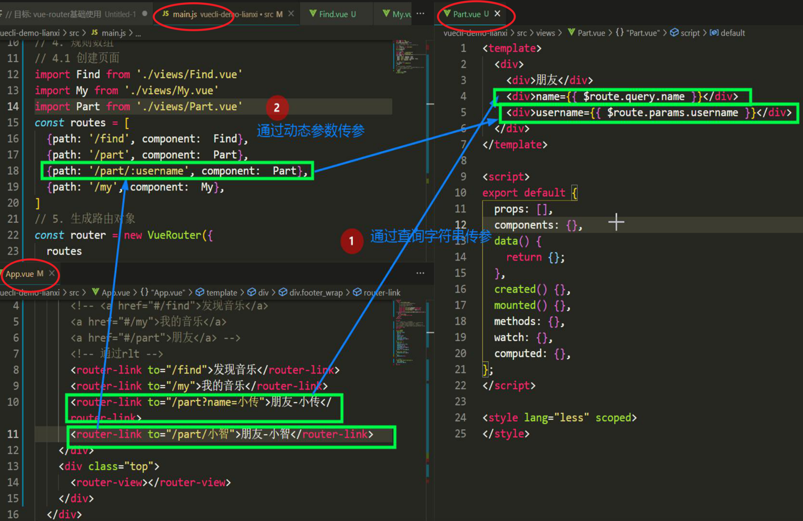Click 'style lang="less" scoped' line

coord(560,418)
